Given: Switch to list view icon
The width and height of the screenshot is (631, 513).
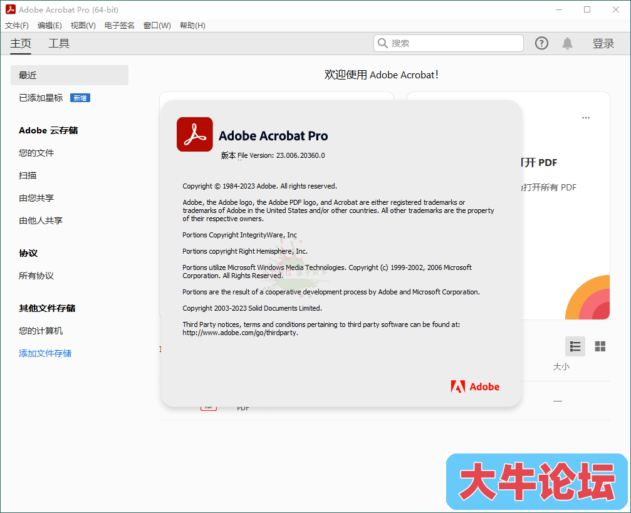Looking at the screenshot, I should pos(575,346).
